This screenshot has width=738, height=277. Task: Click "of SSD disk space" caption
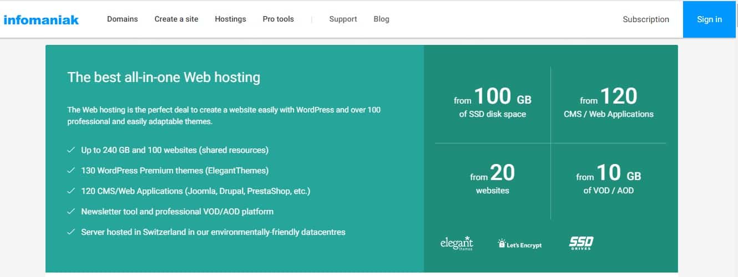coord(492,114)
